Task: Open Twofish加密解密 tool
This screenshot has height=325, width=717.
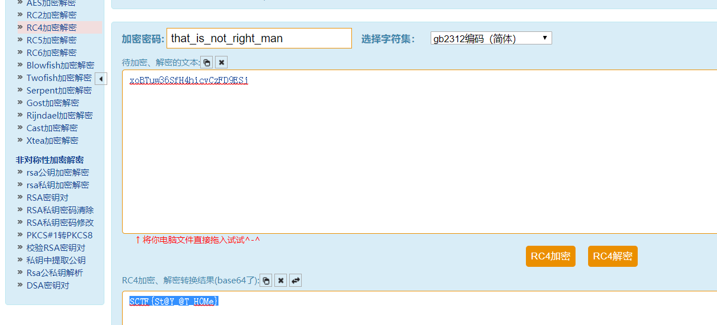Action: (x=59, y=78)
